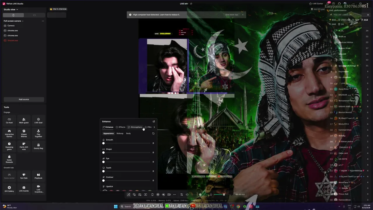Image resolution: width=373 pixels, height=210 pixels.
Task: Switch to the Atmosphere tab
Action: click(x=135, y=127)
